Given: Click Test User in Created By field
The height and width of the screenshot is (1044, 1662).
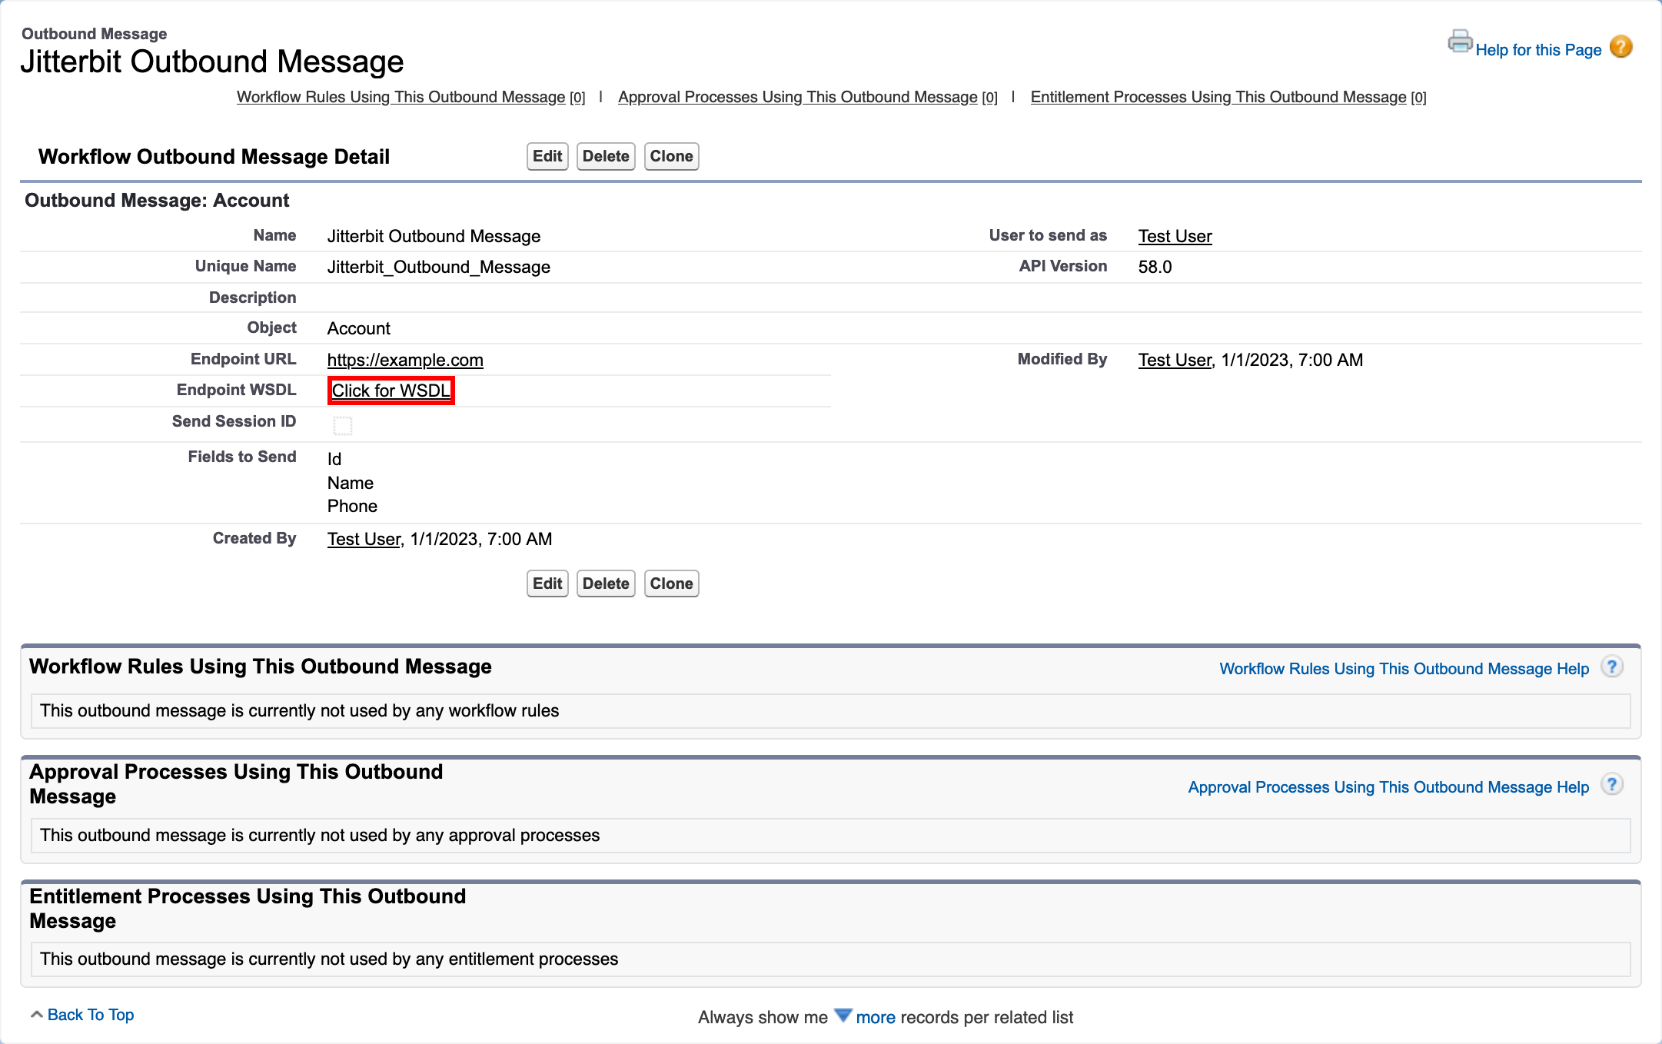Looking at the screenshot, I should [364, 539].
